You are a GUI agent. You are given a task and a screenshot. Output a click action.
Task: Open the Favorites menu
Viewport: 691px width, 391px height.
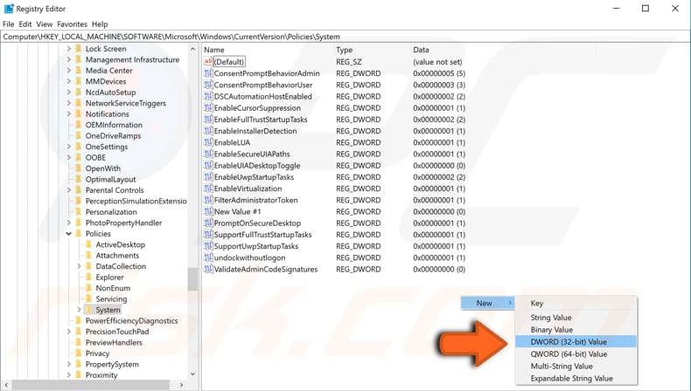(73, 24)
